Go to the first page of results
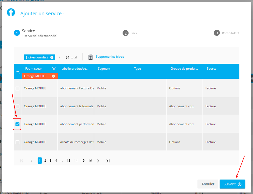The width and height of the screenshot is (253, 194). pyautogui.click(x=21, y=161)
